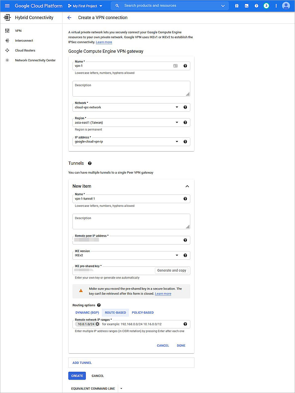Open the navigation hamburger menu
Viewport: 295px width, 393px height.
click(x=7, y=6)
